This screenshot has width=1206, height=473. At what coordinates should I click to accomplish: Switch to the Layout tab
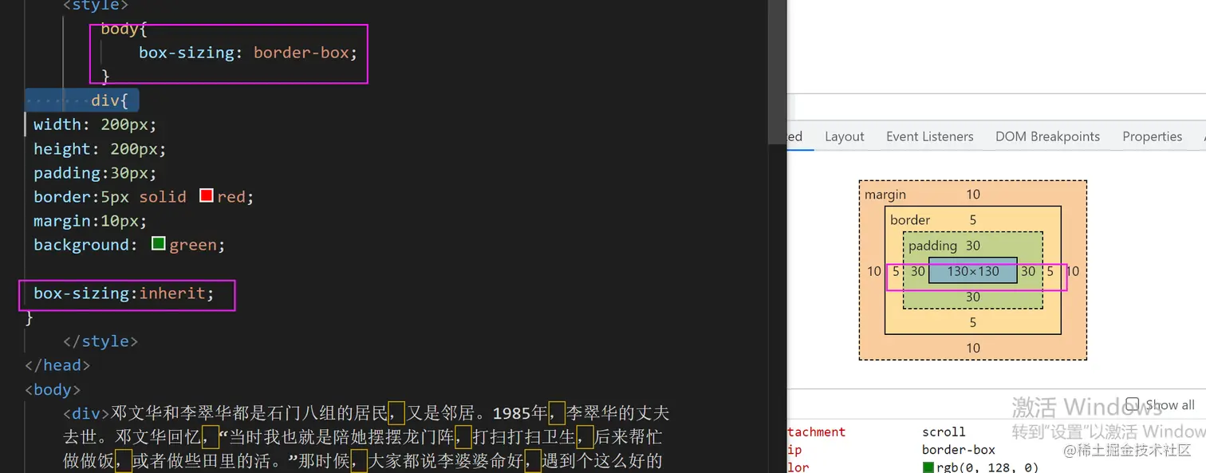(x=844, y=136)
